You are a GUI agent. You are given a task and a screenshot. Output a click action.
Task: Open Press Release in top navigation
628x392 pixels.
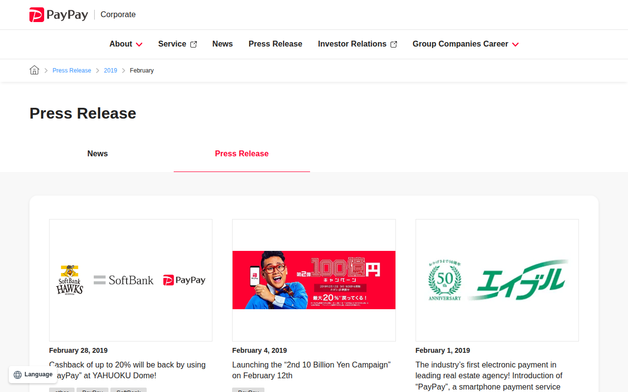tap(275, 44)
